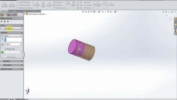Image resolution: width=177 pixels, height=100 pixels.
Task: Switch to the Evaluate tab
Action: point(37,11)
